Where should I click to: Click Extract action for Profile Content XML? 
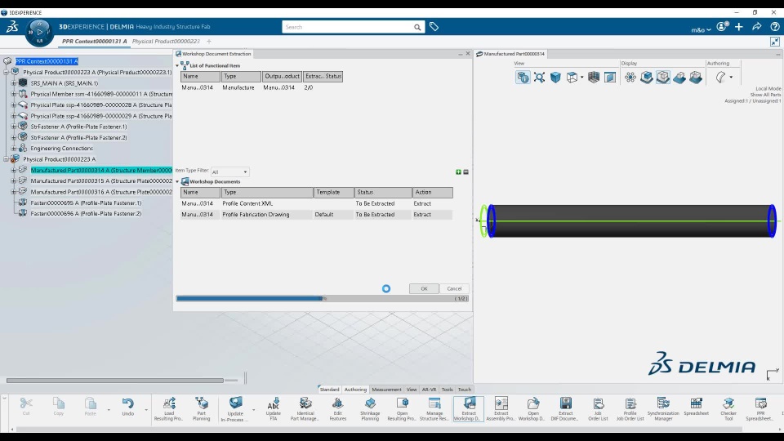click(432, 203)
